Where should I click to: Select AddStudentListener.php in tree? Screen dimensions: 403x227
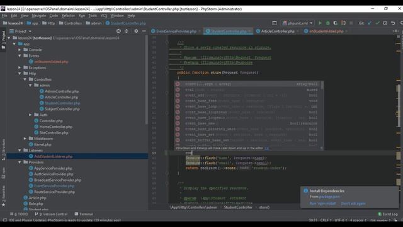tap(53, 156)
